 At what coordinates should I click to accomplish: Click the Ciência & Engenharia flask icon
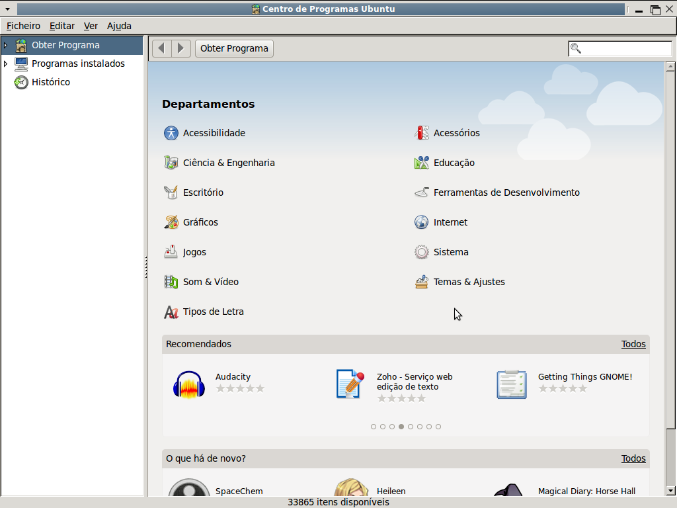point(171,163)
